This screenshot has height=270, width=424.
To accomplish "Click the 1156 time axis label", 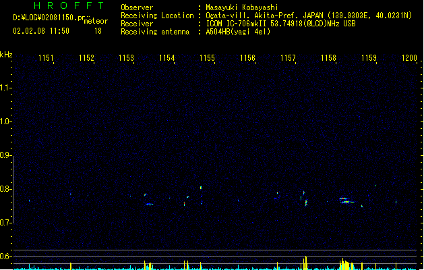I will pyautogui.click(x=247, y=58).
